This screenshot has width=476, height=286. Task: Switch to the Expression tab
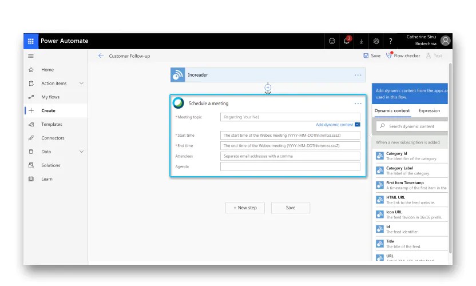tap(429, 110)
